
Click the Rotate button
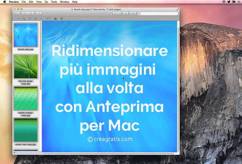click(x=126, y=14)
